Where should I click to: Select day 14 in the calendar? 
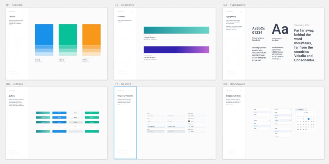click(298, 124)
